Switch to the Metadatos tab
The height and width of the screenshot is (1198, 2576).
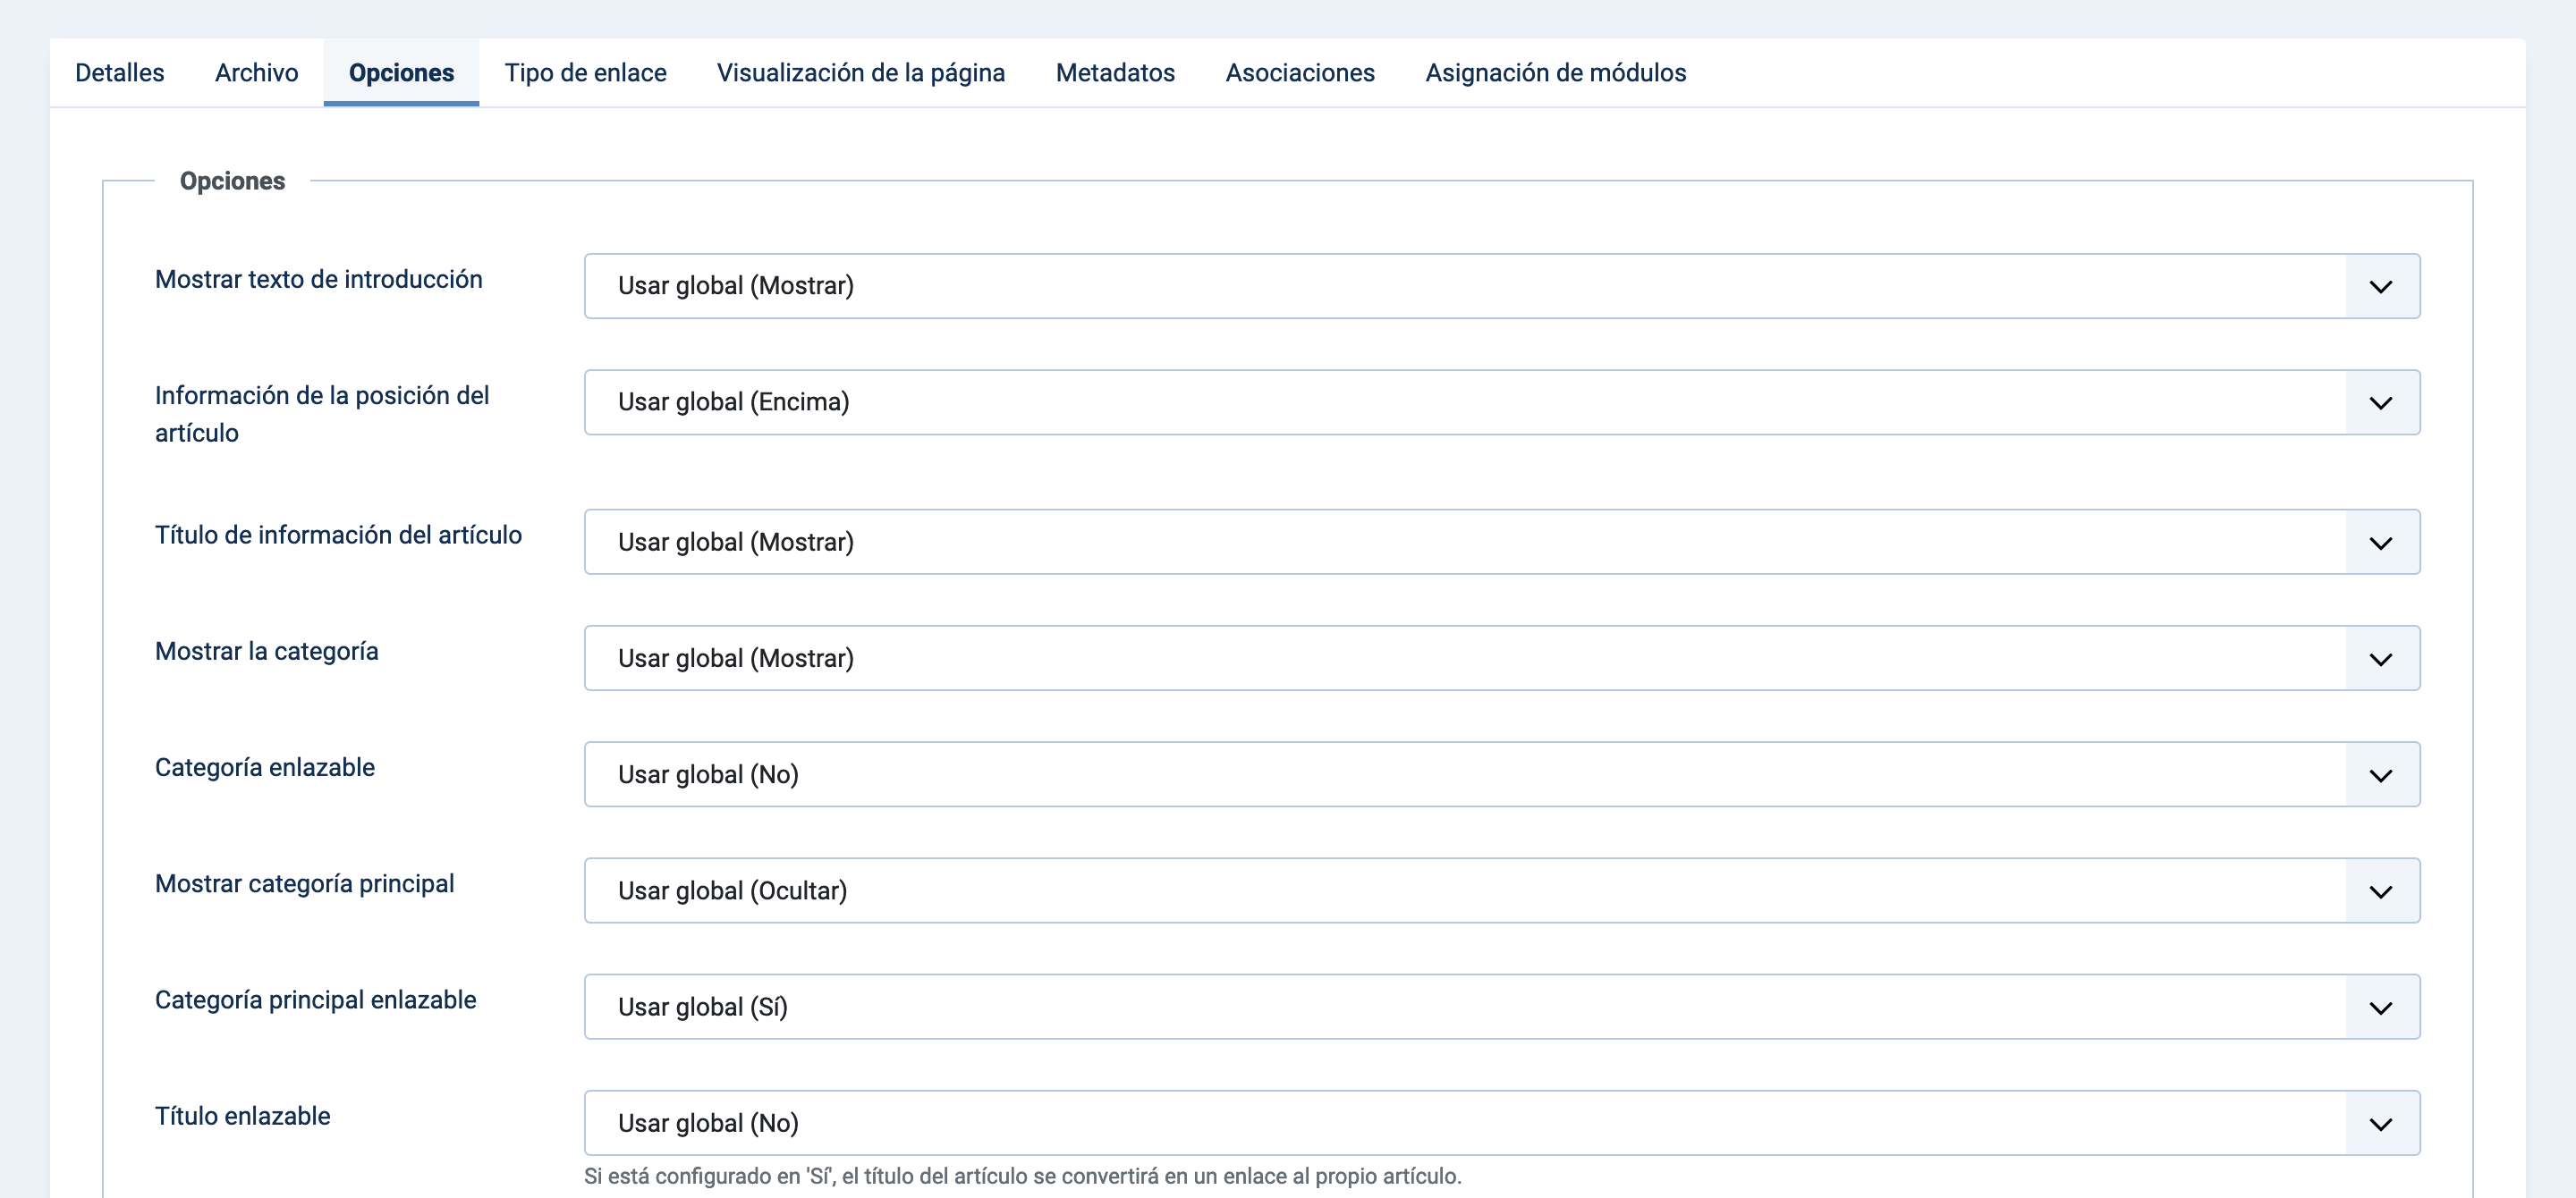[1115, 73]
